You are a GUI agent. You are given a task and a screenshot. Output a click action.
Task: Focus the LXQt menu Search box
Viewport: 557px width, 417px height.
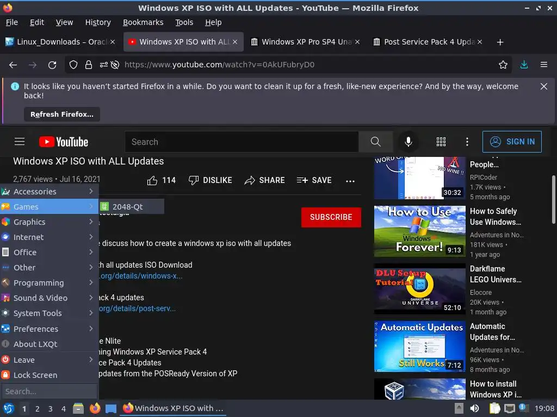point(49,391)
